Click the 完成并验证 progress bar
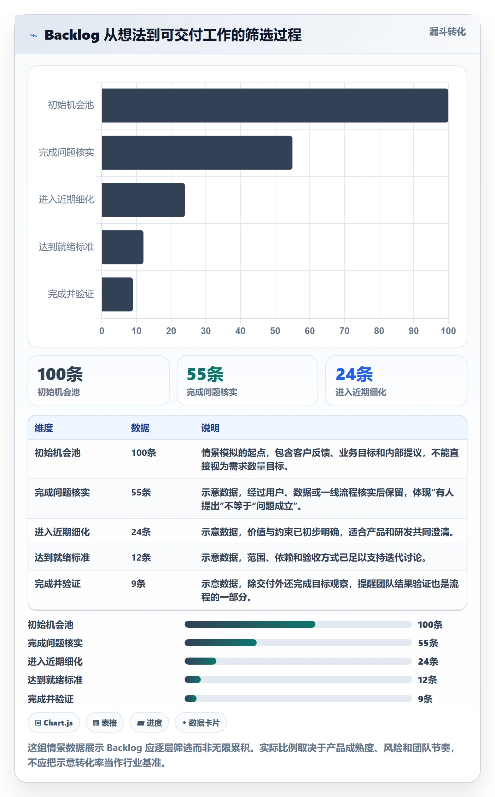The image size is (495, 797). 298,699
